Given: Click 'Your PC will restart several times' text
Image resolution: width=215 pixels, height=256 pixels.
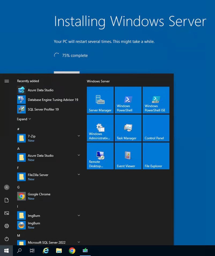Looking at the screenshot, I should 104,42.
